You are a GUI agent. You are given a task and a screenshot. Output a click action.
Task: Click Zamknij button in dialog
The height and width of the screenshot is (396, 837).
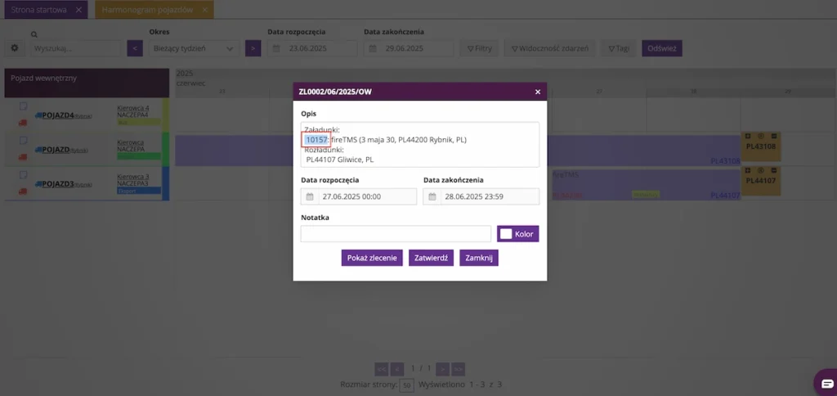click(x=479, y=258)
